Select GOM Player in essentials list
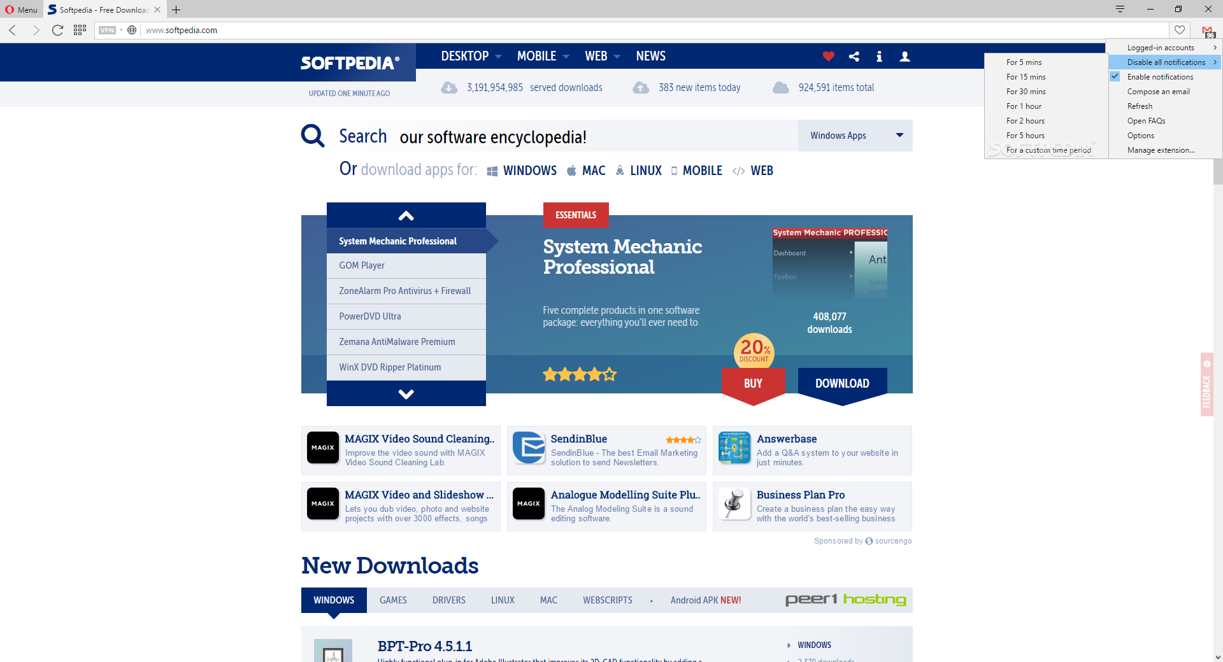Viewport: 1223px width, 662px height. pos(406,265)
